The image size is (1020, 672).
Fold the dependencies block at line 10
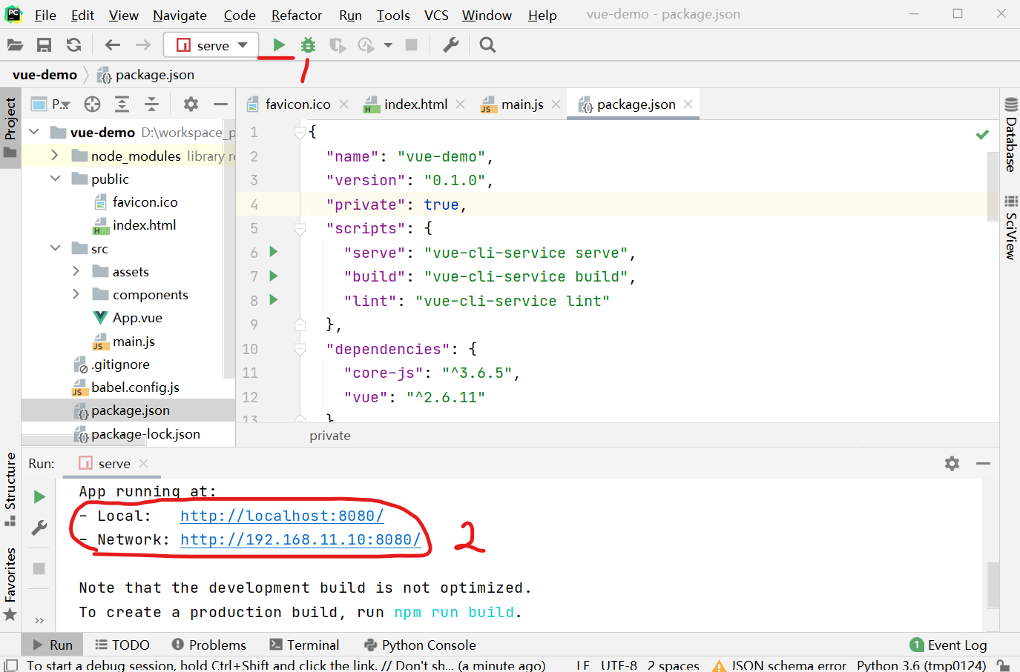pos(300,348)
